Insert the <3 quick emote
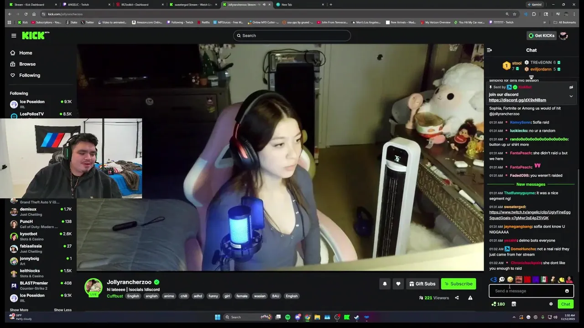The image size is (584, 328). click(493, 280)
